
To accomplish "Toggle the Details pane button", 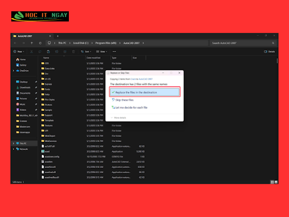I will [x=269, y=51].
